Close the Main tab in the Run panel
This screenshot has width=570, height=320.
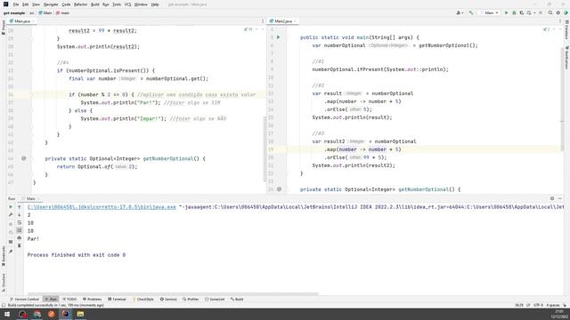pyautogui.click(x=37, y=199)
